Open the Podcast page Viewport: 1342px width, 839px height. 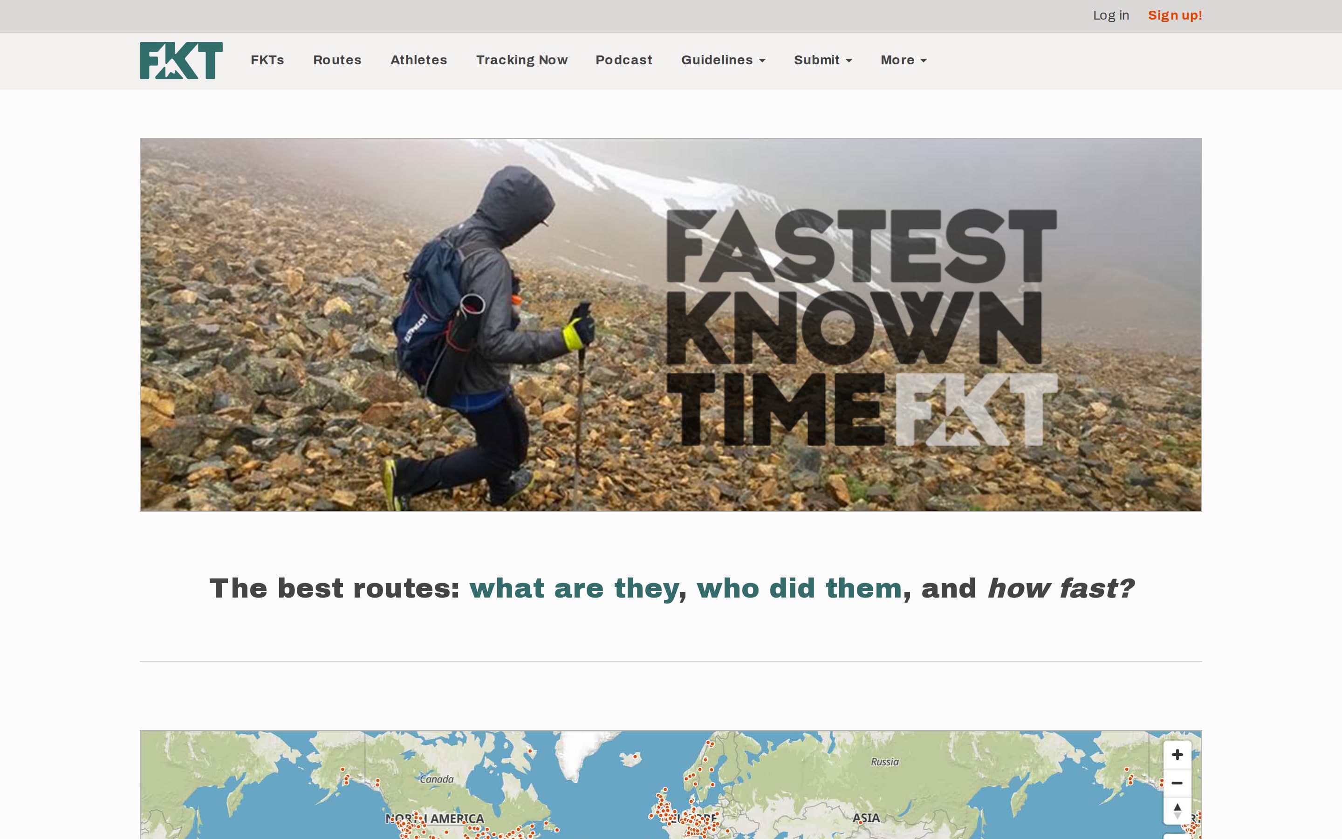tap(624, 60)
